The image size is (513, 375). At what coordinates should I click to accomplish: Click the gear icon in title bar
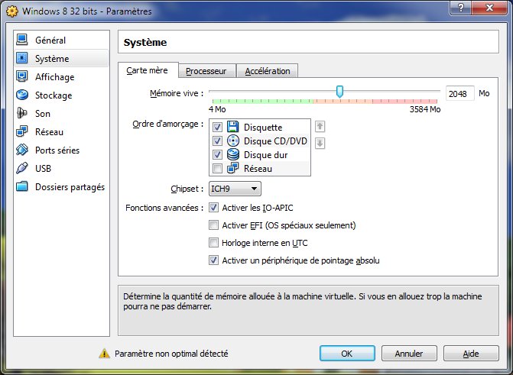[x=12, y=11]
